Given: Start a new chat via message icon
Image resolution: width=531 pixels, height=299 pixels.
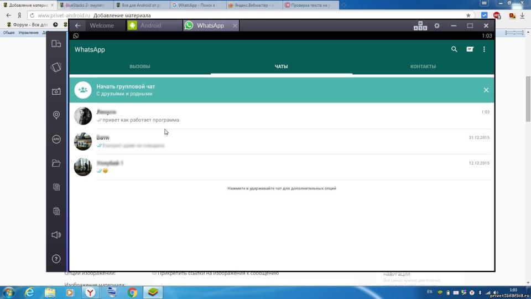Looking at the screenshot, I should click(470, 49).
